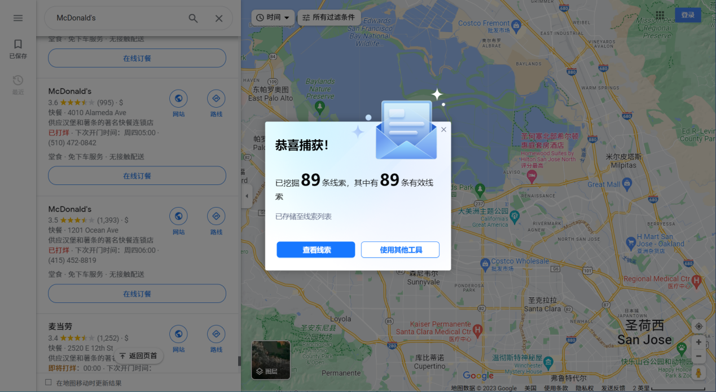This screenshot has width=716, height=392.
Task: Open the hamburger main menu
Action: tap(18, 18)
